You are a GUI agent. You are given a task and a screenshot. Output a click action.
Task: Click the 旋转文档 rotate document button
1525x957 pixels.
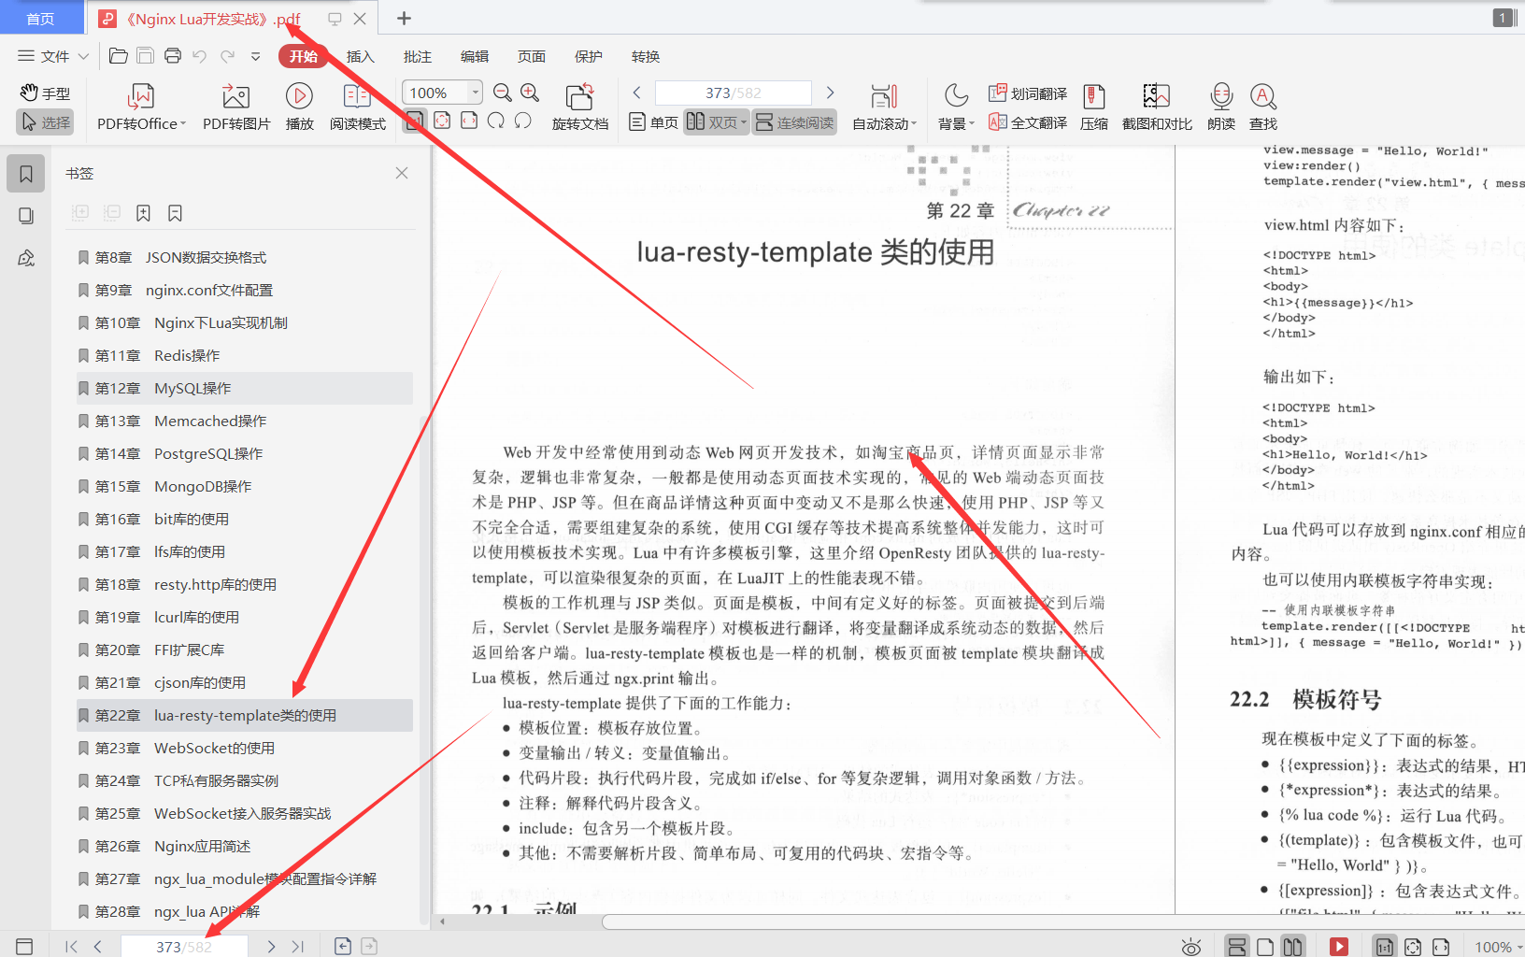(579, 106)
